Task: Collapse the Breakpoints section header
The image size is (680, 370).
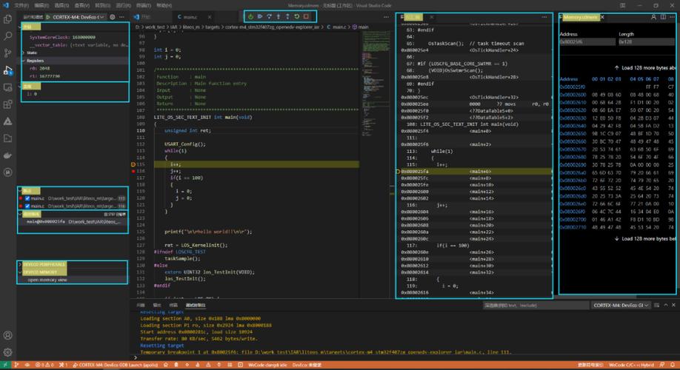Action: tap(30, 191)
